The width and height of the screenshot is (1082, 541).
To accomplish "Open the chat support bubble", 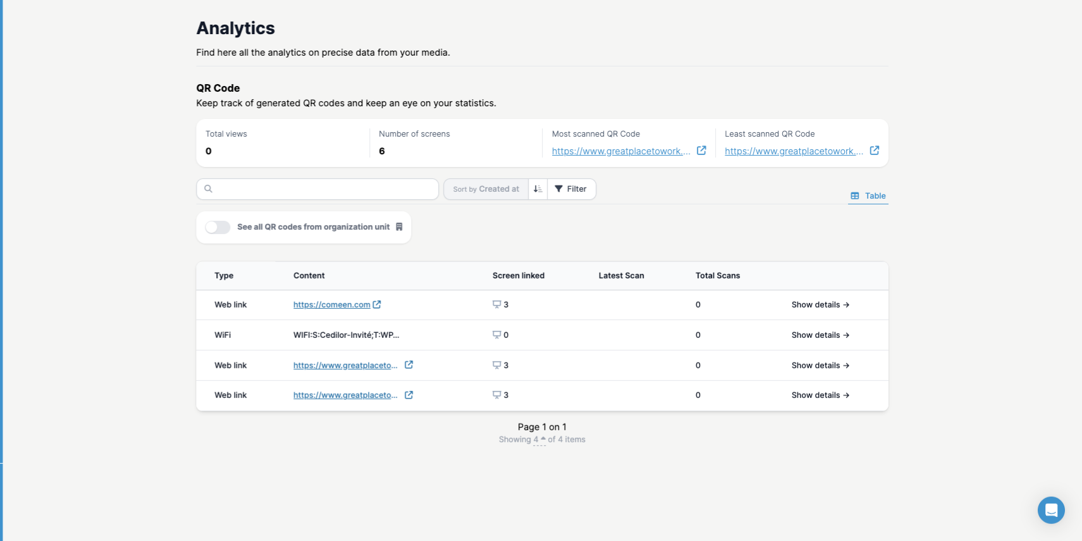I will pyautogui.click(x=1051, y=510).
